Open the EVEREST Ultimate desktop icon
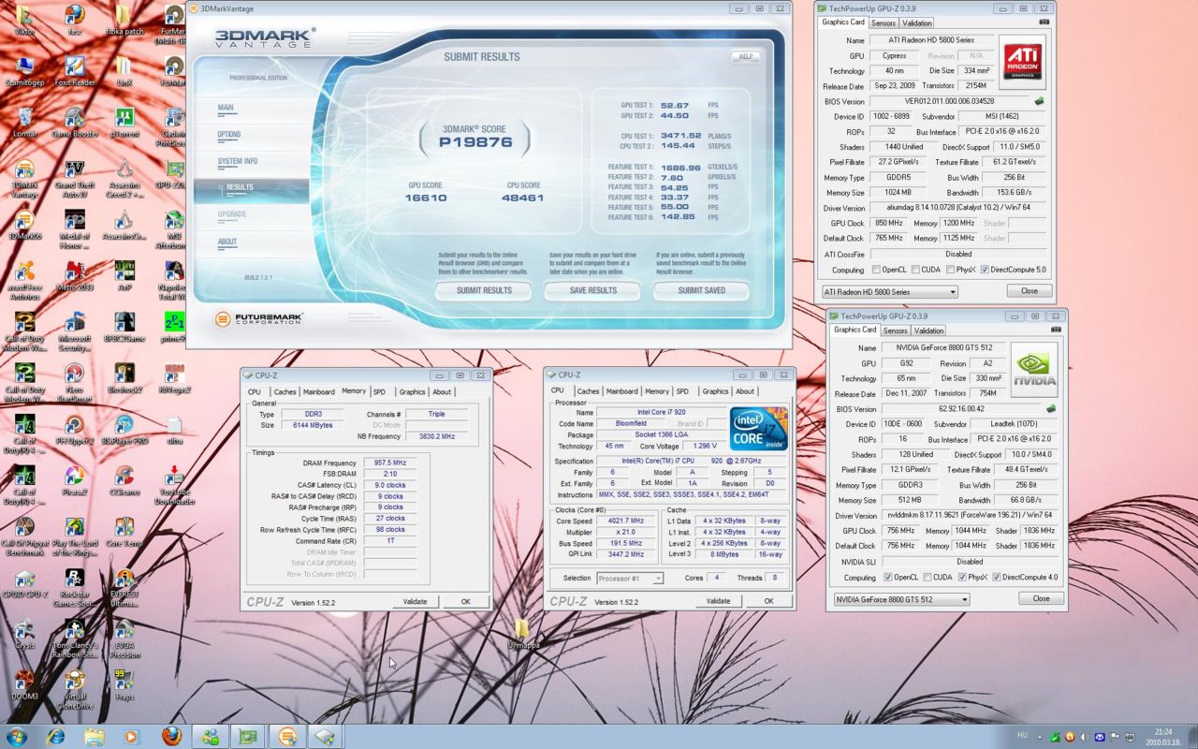This screenshot has height=749, width=1198. point(124,588)
